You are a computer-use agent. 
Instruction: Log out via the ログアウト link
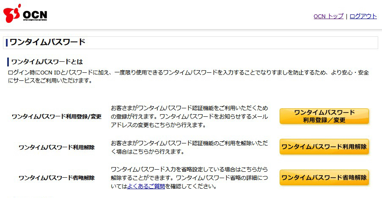tap(363, 16)
